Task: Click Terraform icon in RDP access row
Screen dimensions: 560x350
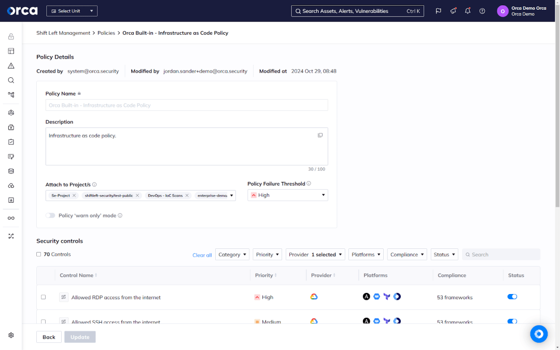Action: pos(387,297)
